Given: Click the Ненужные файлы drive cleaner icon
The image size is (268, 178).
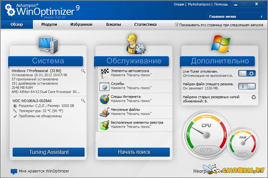Looking at the screenshot, I should pos(104,112).
